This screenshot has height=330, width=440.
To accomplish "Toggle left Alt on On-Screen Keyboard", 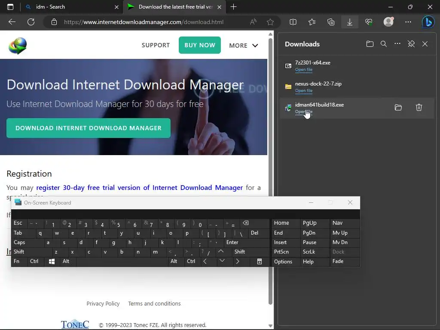I will point(68,261).
